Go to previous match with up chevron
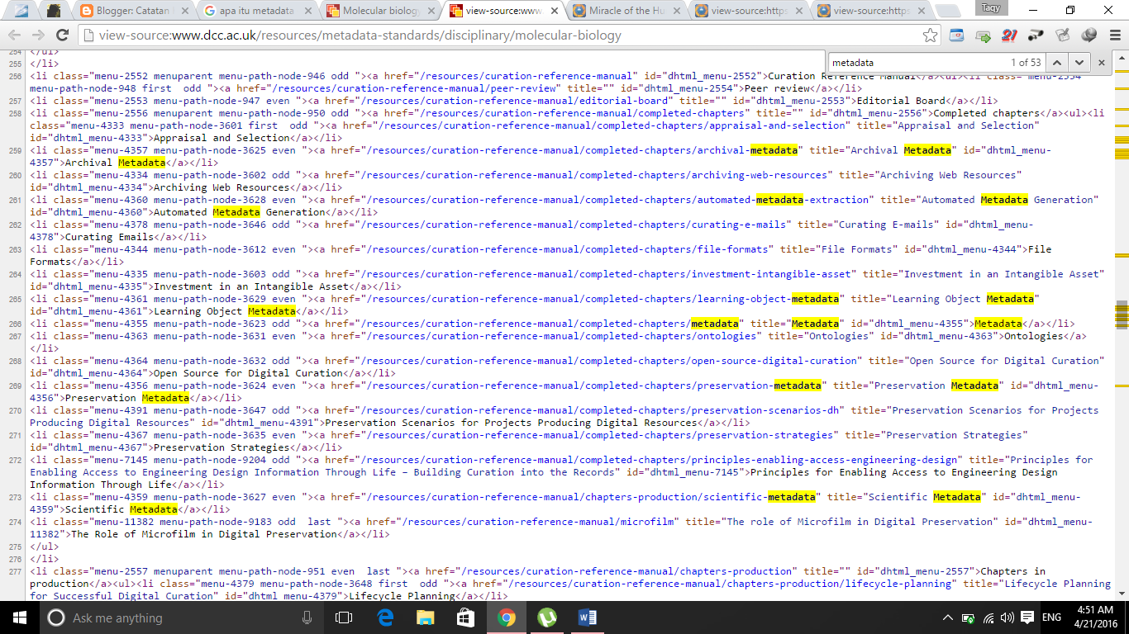1129x634 pixels. tap(1057, 62)
